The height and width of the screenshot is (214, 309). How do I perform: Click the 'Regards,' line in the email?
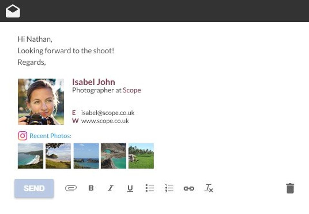[32, 62]
